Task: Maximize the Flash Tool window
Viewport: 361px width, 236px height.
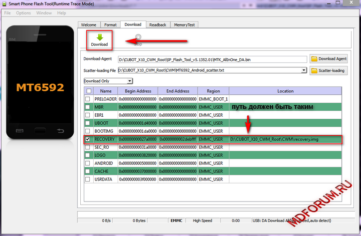Action: (338, 3)
